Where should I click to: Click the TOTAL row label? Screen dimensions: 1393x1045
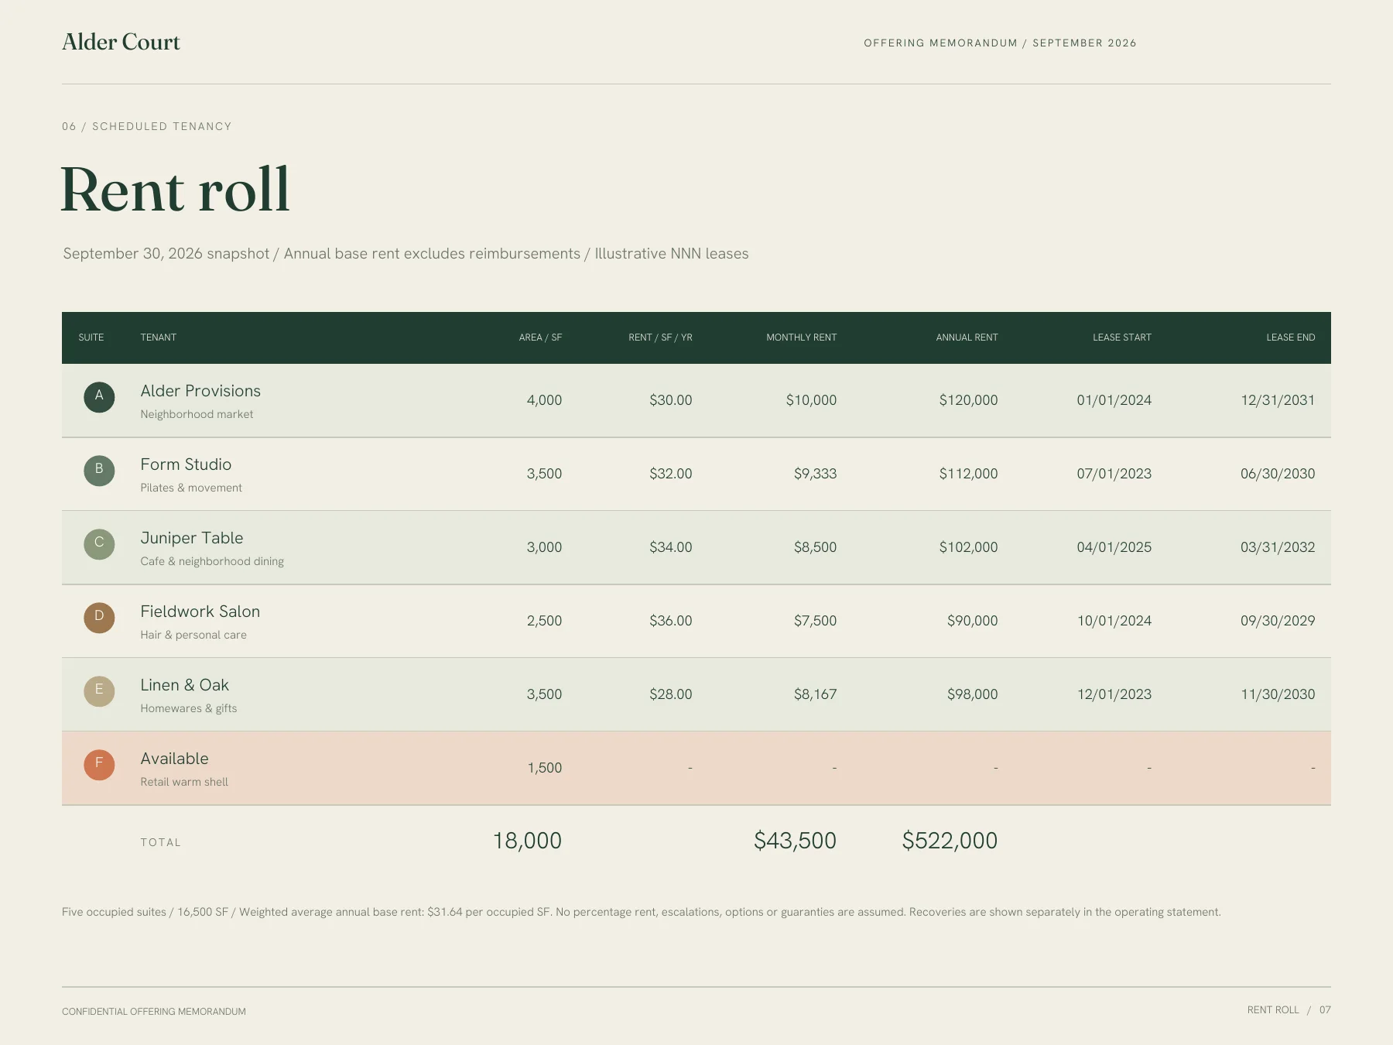point(160,842)
